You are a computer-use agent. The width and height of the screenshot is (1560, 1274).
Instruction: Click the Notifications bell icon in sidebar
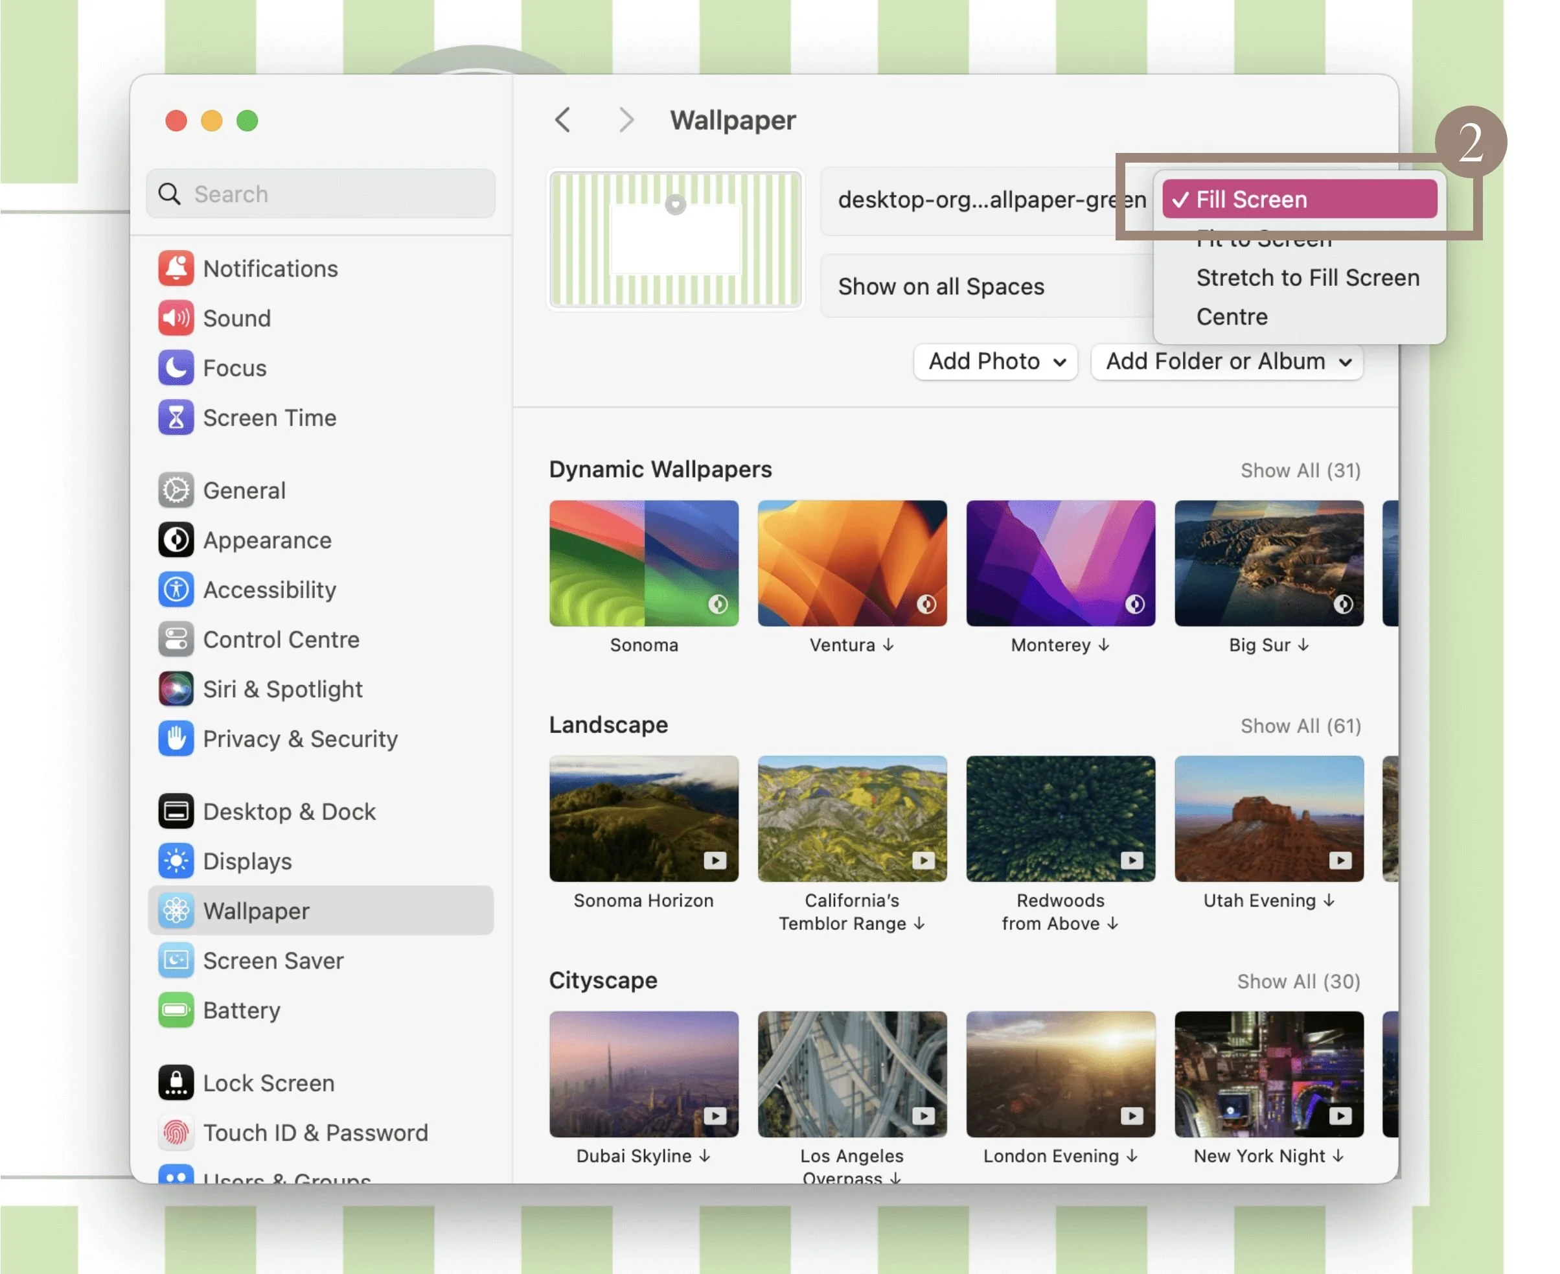click(176, 268)
